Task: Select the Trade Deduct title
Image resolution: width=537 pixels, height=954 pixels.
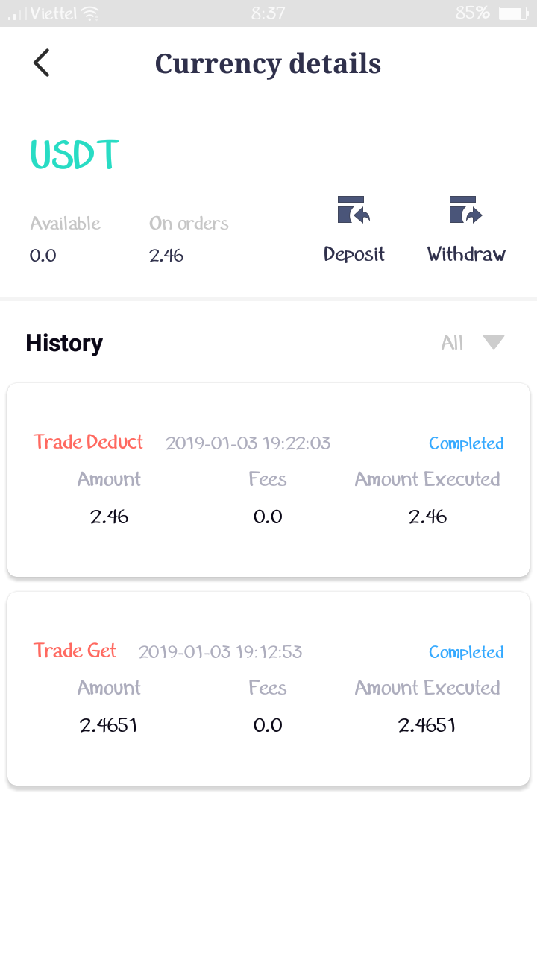Action: click(x=88, y=442)
